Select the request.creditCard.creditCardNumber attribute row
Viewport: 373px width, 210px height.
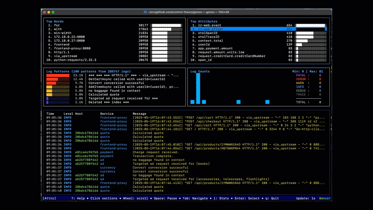click(258, 56)
